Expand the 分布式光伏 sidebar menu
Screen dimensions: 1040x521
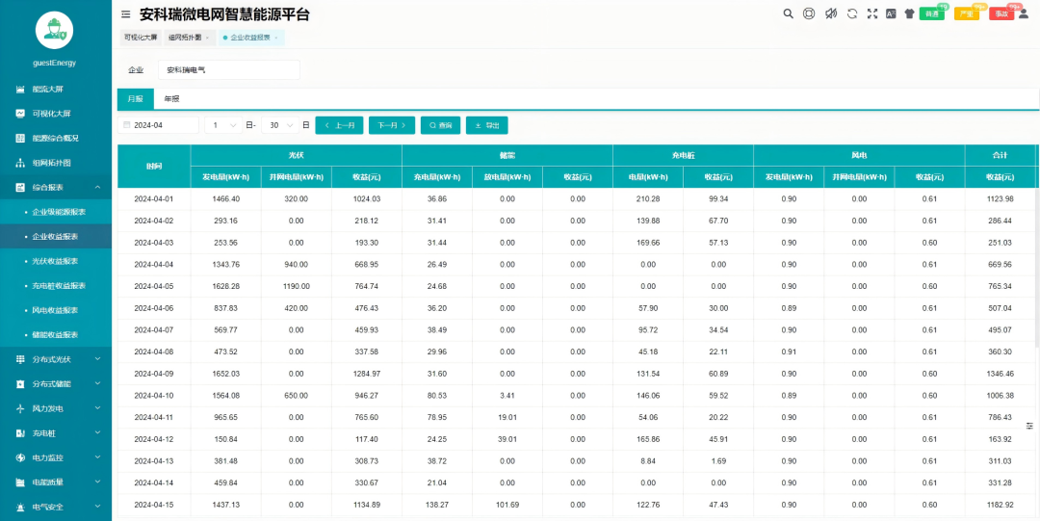tap(56, 359)
